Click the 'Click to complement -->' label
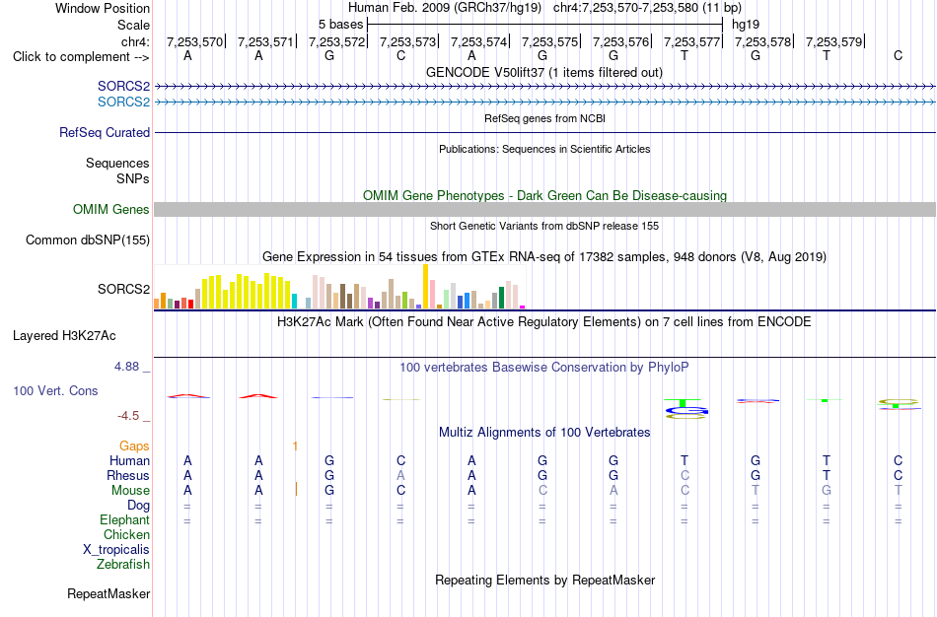Image resolution: width=937 pixels, height=617 pixels. [x=81, y=57]
